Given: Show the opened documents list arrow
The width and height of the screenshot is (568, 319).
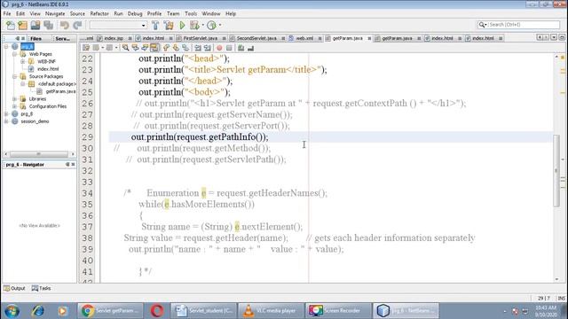Looking at the screenshot, I should tap(554, 37).
